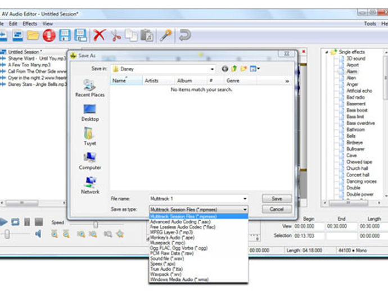Select the Church hall effect
This screenshot has width=388, height=291.
[357, 169]
